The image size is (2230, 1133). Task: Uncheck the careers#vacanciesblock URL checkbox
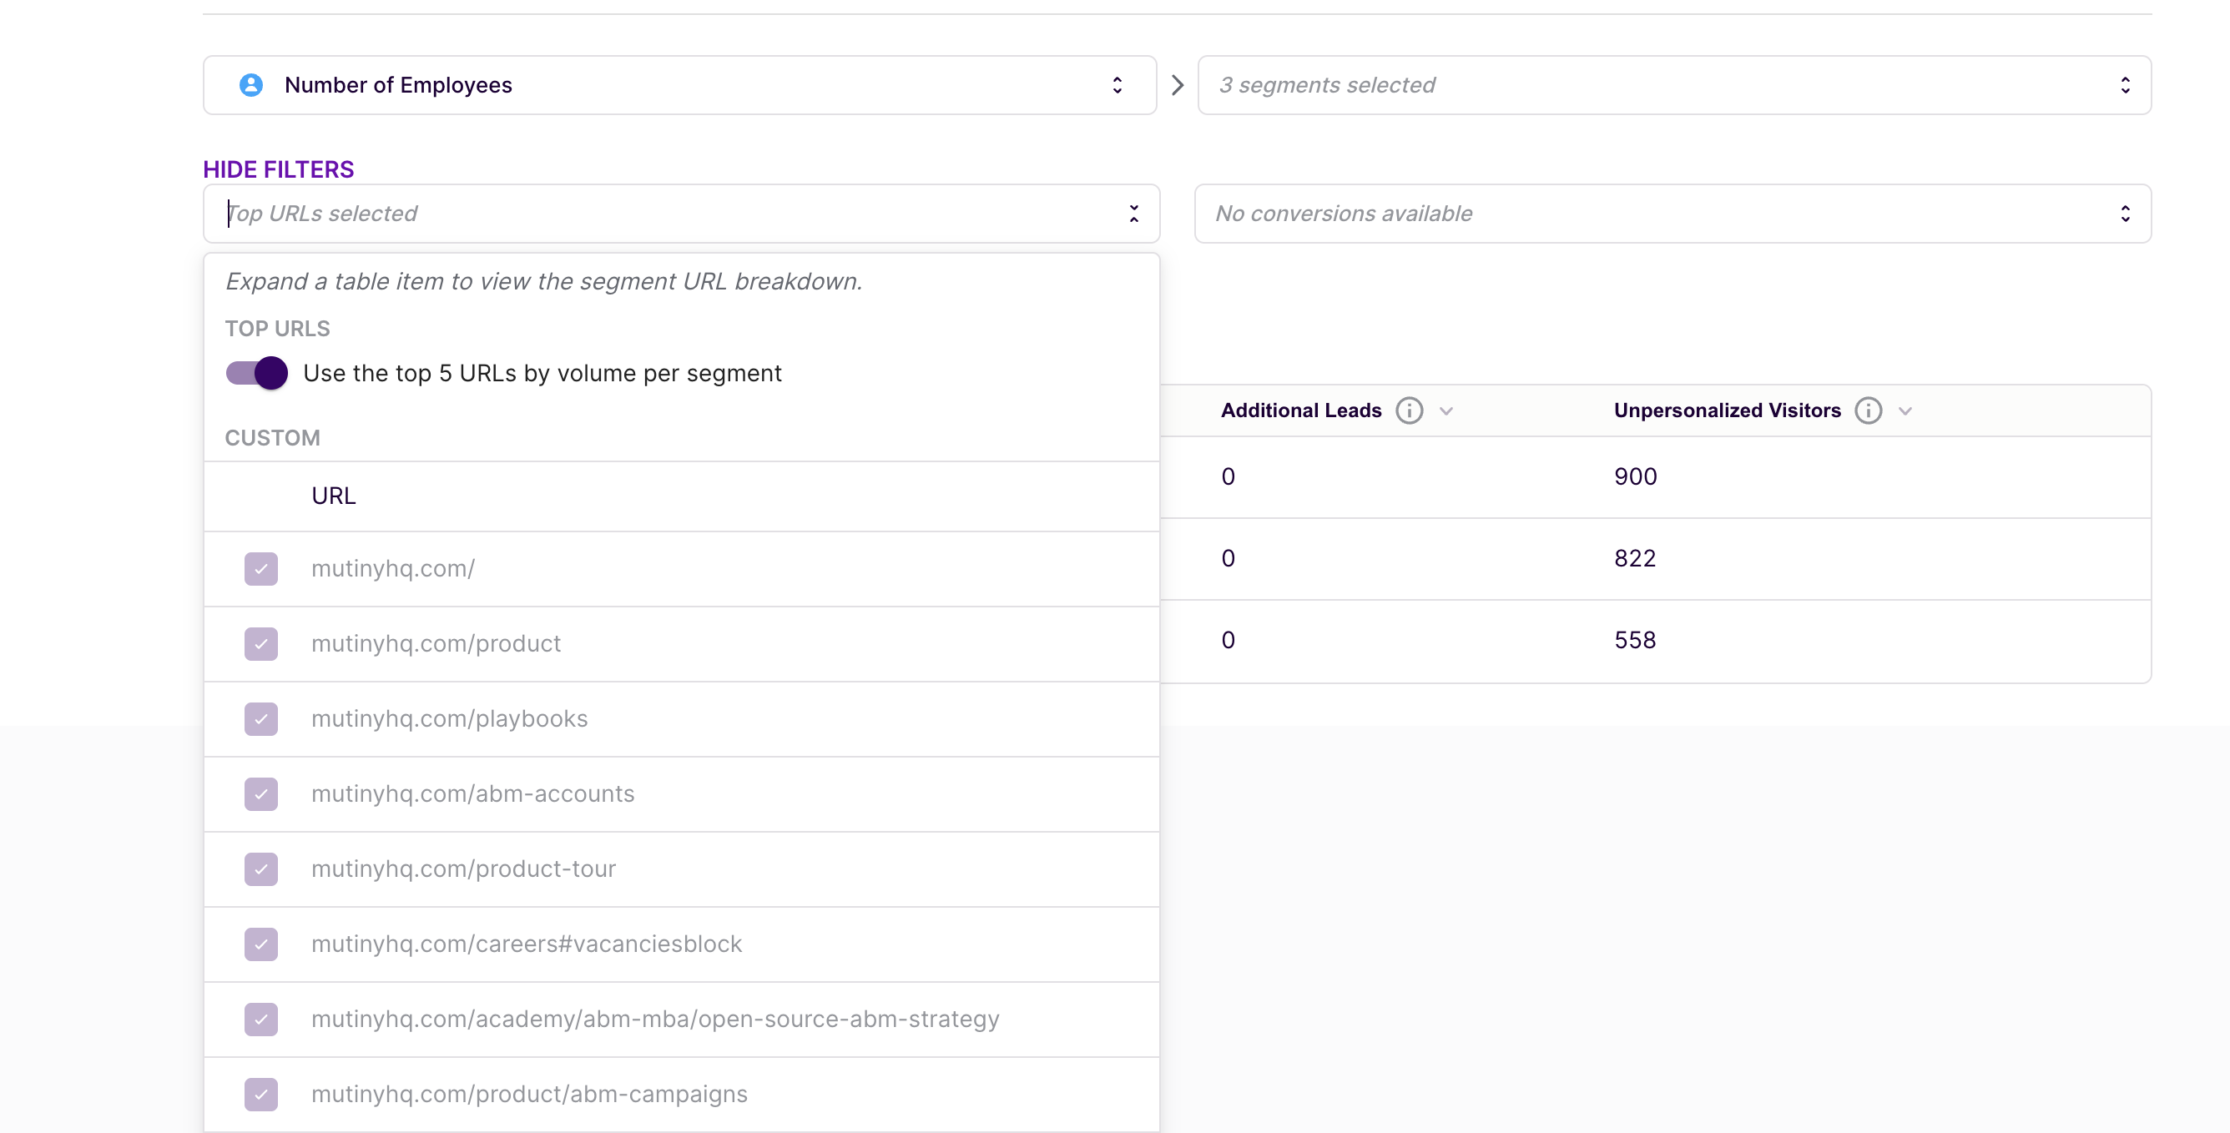tap(260, 944)
